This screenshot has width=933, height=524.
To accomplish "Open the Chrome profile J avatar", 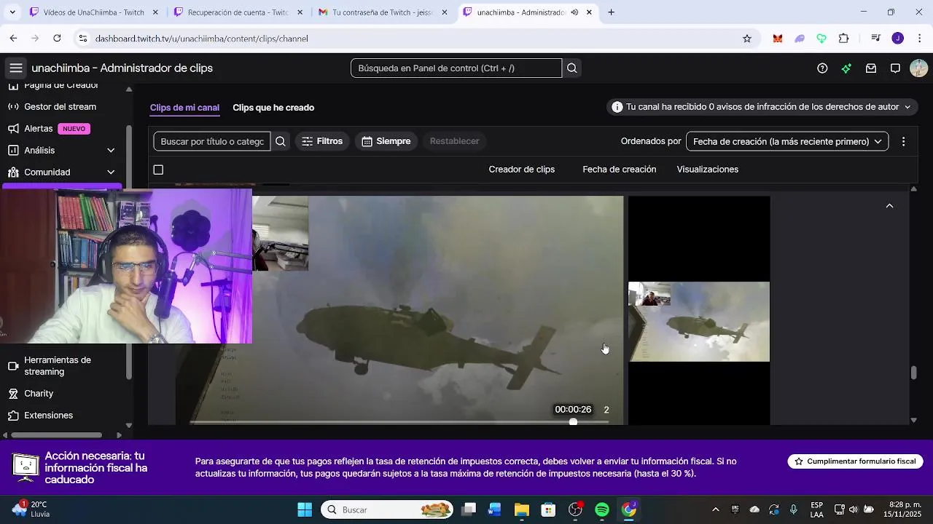I will 898,39.
